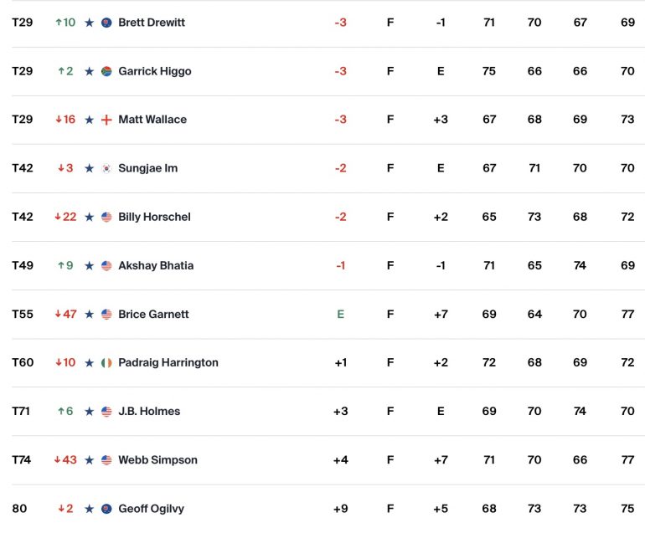Click the England flag icon beside Matt Wallace
This screenshot has height=533, width=645.
pos(106,120)
